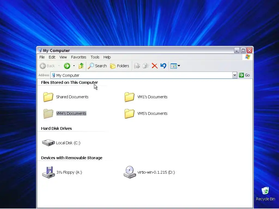Open the Favorites menu
The width and height of the screenshot is (279, 209).
click(78, 57)
